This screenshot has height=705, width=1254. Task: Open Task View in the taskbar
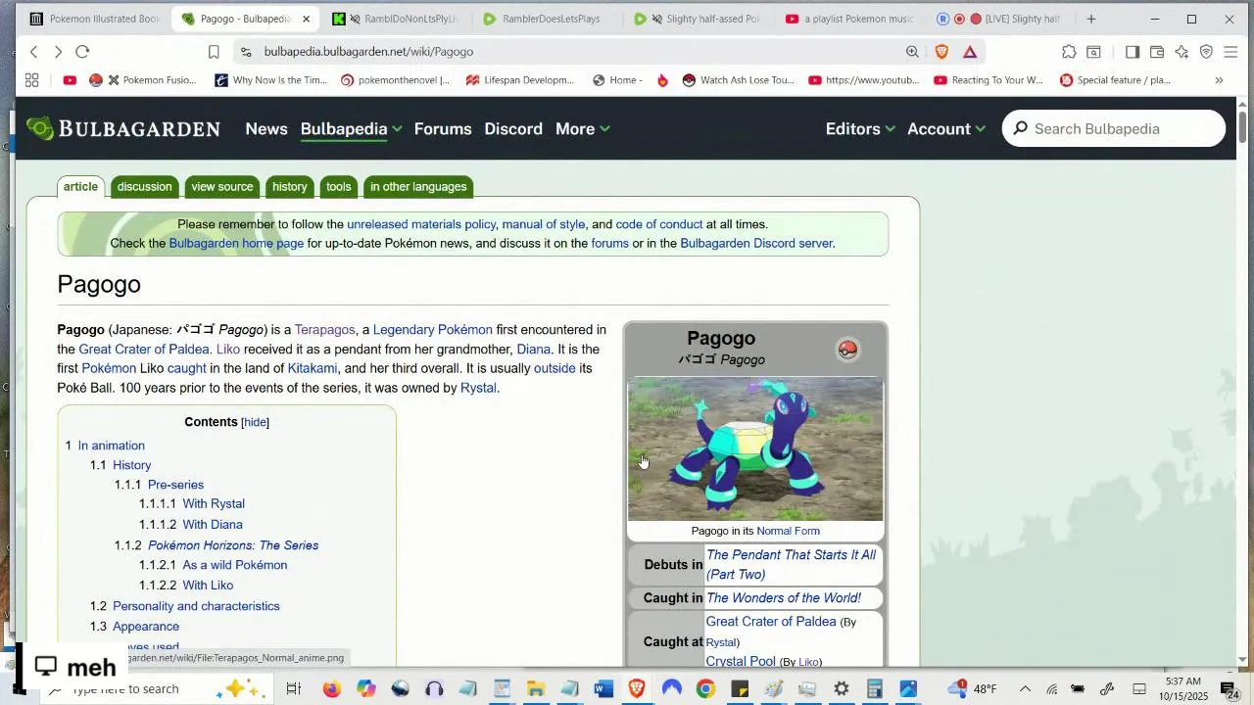[293, 689]
